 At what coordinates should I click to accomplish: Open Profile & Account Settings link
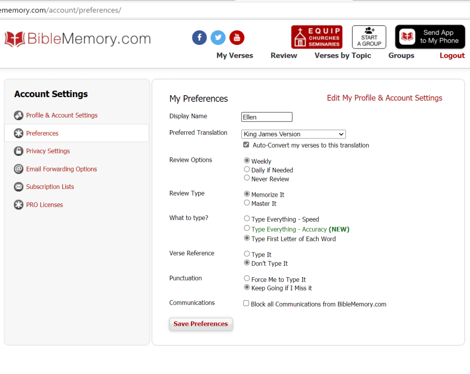coord(62,115)
